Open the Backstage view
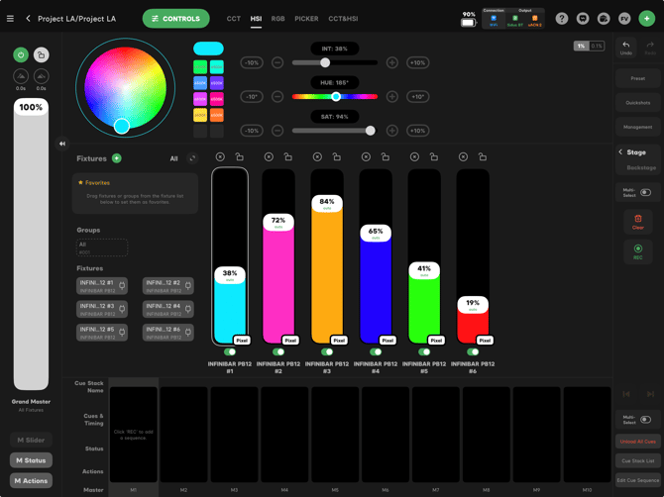This screenshot has width=664, height=497. pyautogui.click(x=641, y=167)
